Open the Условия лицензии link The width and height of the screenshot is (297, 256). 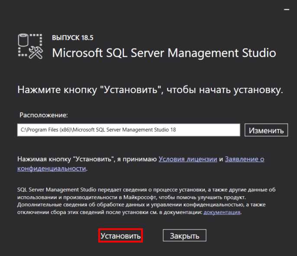pyautogui.click(x=188, y=159)
